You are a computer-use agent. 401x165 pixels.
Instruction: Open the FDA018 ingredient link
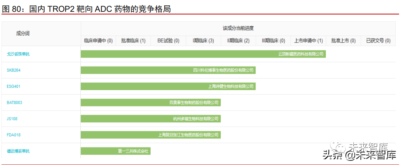coord(14,135)
